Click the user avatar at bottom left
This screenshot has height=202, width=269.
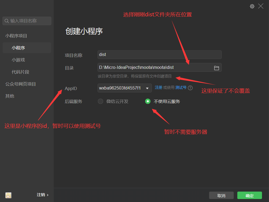pyautogui.click(x=8, y=195)
